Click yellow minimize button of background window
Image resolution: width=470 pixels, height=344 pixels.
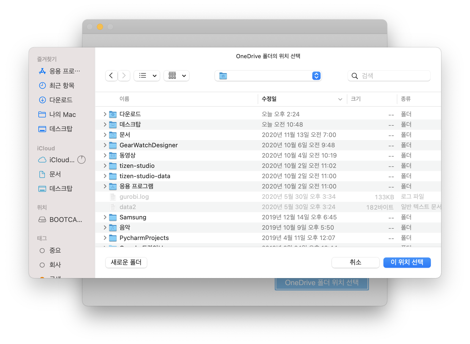[100, 27]
